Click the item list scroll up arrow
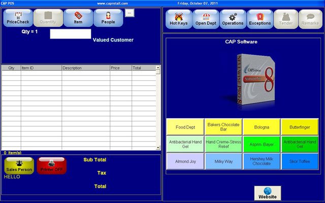Screen dimensions: 325x203 158,67
